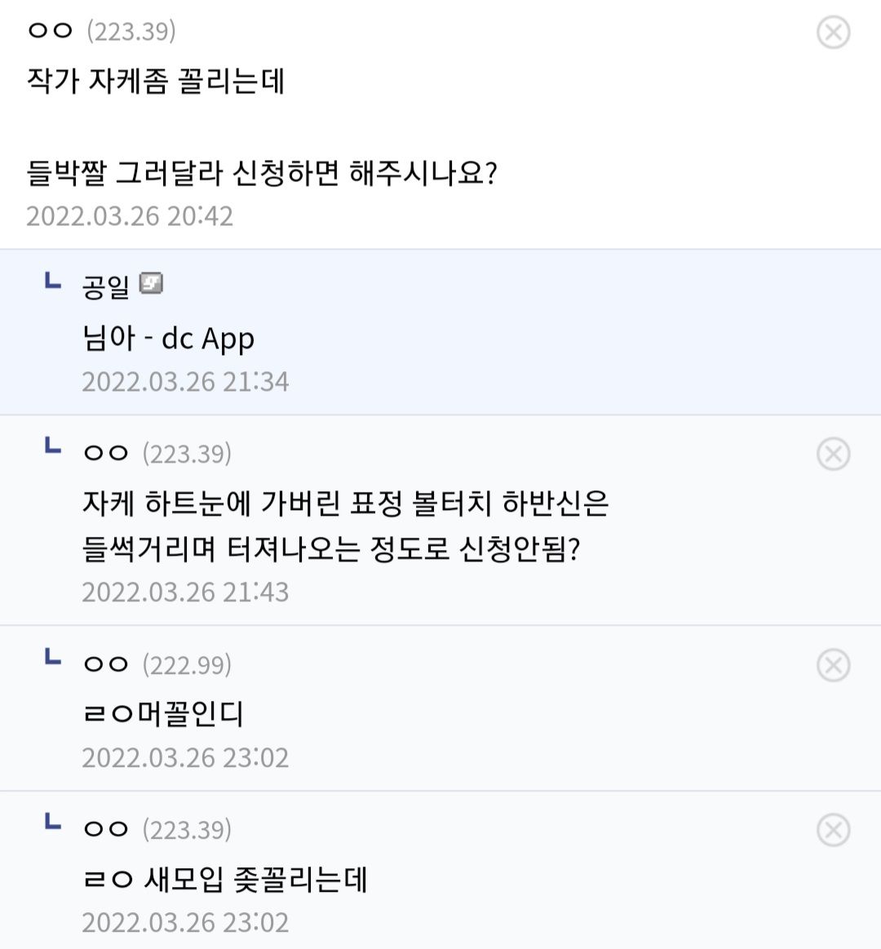881x949 pixels.
Task: Tap reply text ending with 정도로 신청안됨?
Action: 331,548
